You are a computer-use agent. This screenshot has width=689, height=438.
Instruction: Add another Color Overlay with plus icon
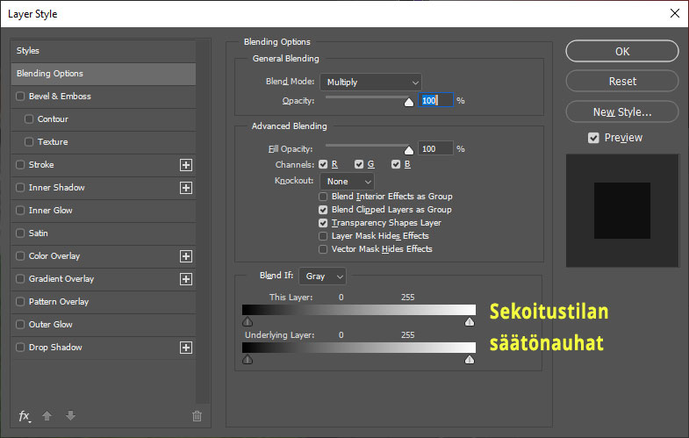(186, 256)
